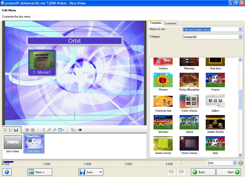This screenshot has width=245, height=177.
Task: Click the template list scroll down arrow
Action: pyautogui.click(x=240, y=155)
